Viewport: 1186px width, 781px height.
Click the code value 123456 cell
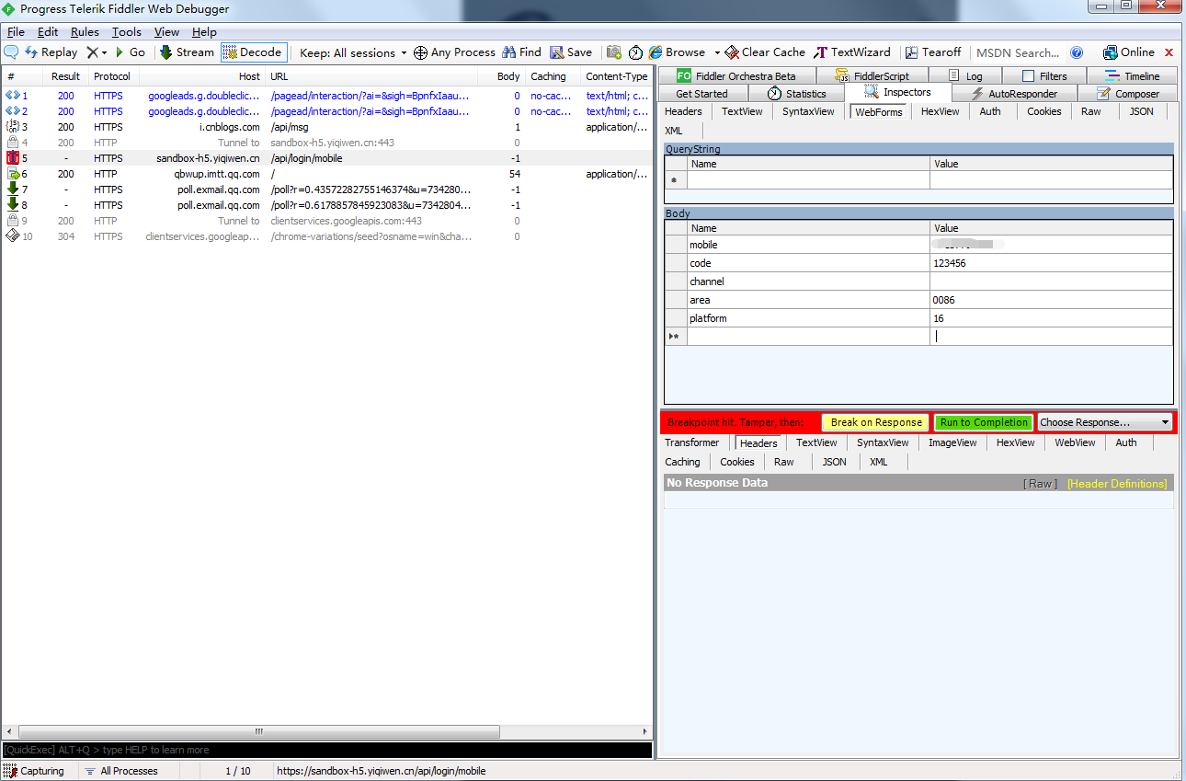click(x=1051, y=263)
